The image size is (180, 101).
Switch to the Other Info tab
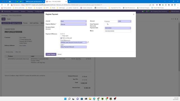18,52
